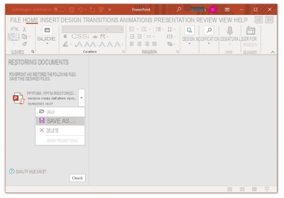
Task: Click the align text box icon
Action: (170, 37)
